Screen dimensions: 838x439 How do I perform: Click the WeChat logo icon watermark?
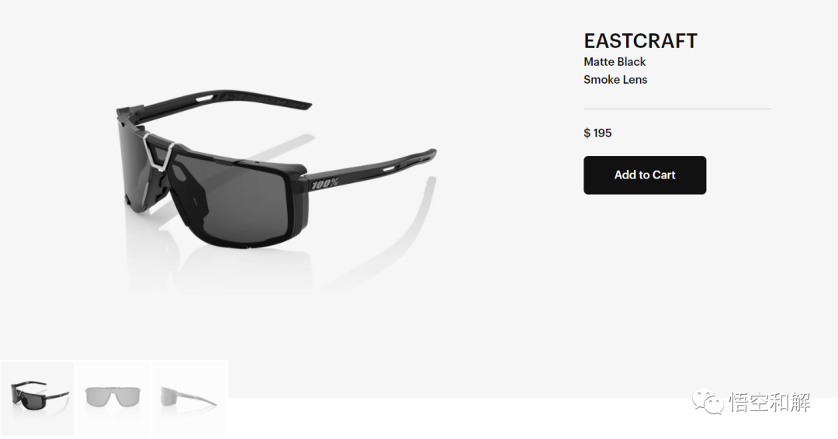[x=708, y=402]
